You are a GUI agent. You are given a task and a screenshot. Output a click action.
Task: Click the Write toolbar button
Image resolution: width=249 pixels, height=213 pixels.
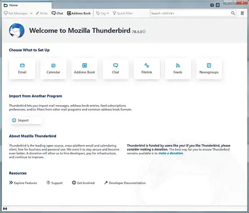(41, 13)
